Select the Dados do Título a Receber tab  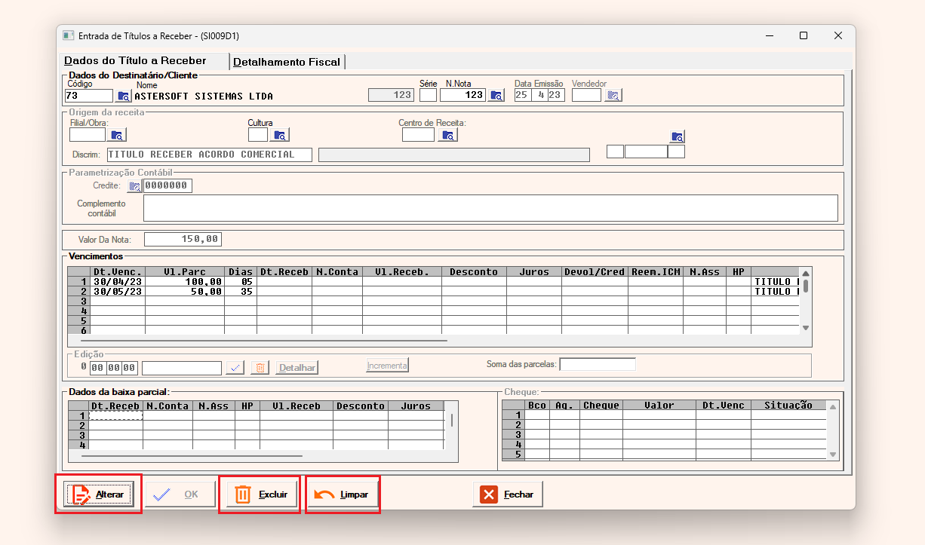[x=145, y=61]
